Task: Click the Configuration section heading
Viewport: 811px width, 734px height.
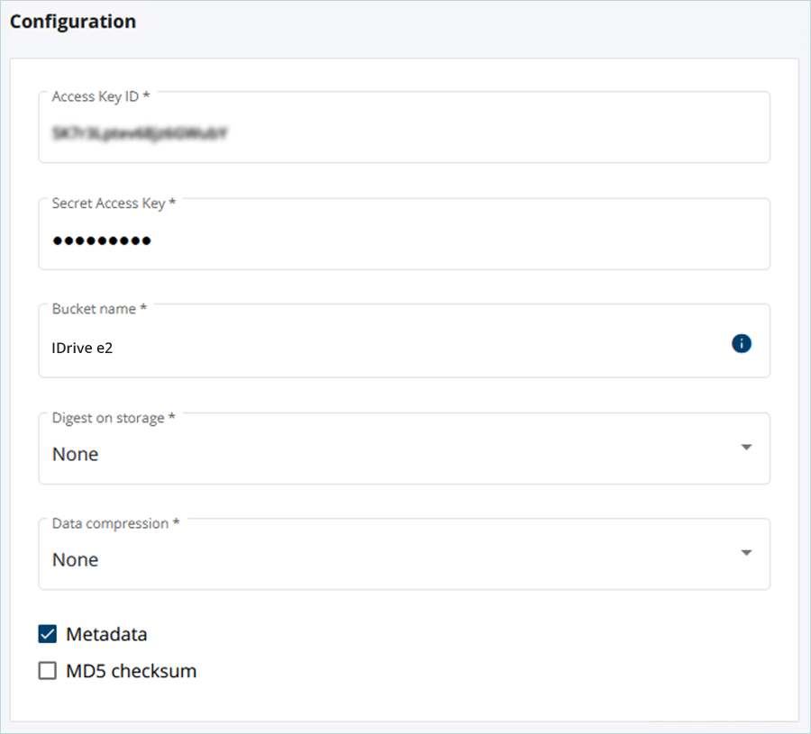Action: coord(73,22)
